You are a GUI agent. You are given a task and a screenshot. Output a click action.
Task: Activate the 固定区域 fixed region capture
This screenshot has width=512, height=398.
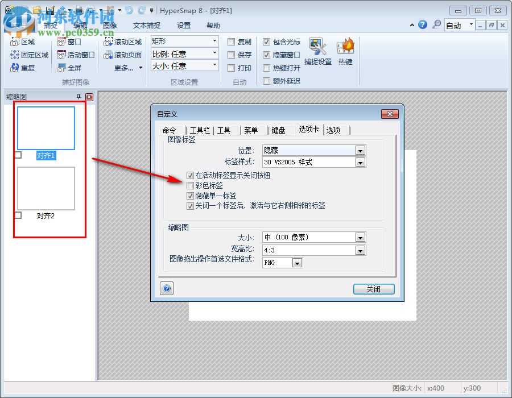(29, 55)
